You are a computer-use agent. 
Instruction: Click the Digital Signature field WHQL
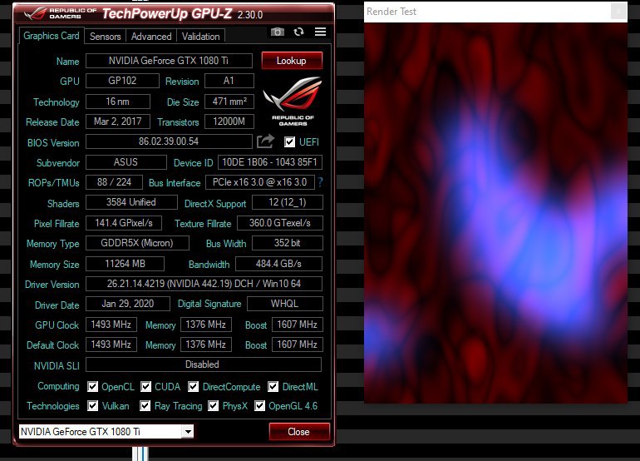[285, 304]
